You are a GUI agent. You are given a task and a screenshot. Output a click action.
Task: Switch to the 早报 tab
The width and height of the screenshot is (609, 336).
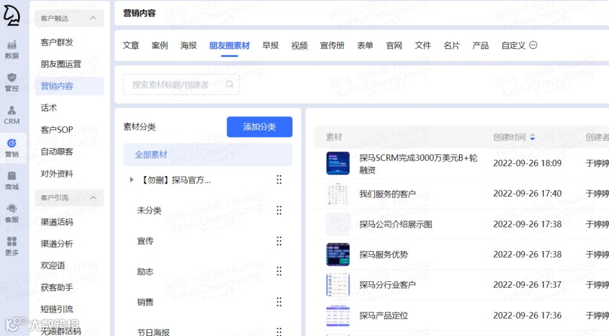(x=270, y=46)
